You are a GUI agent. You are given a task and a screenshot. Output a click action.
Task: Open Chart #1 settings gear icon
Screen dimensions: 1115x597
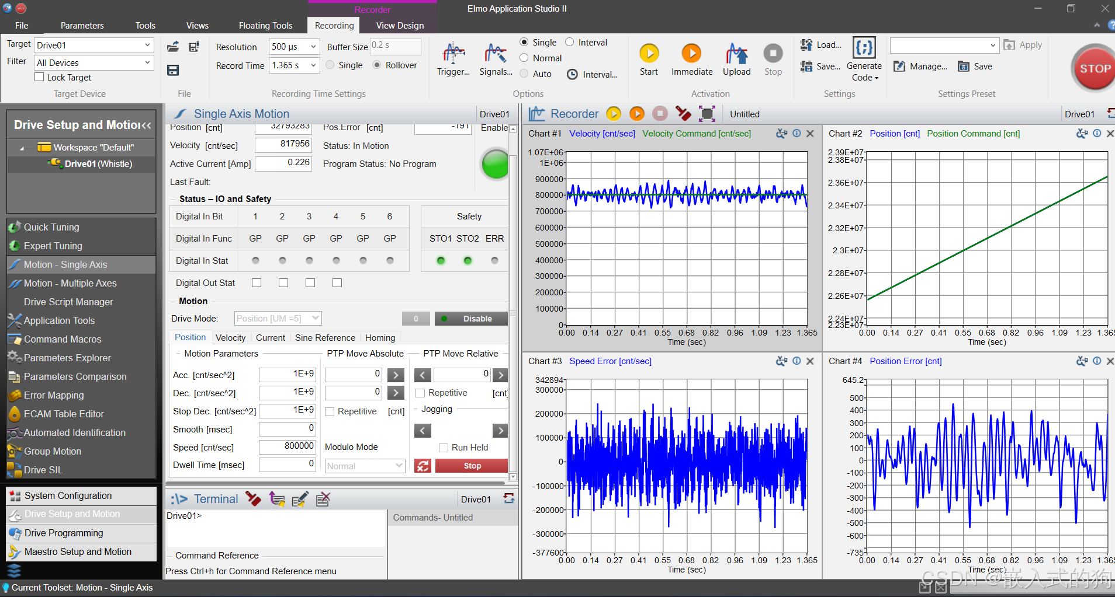781,134
